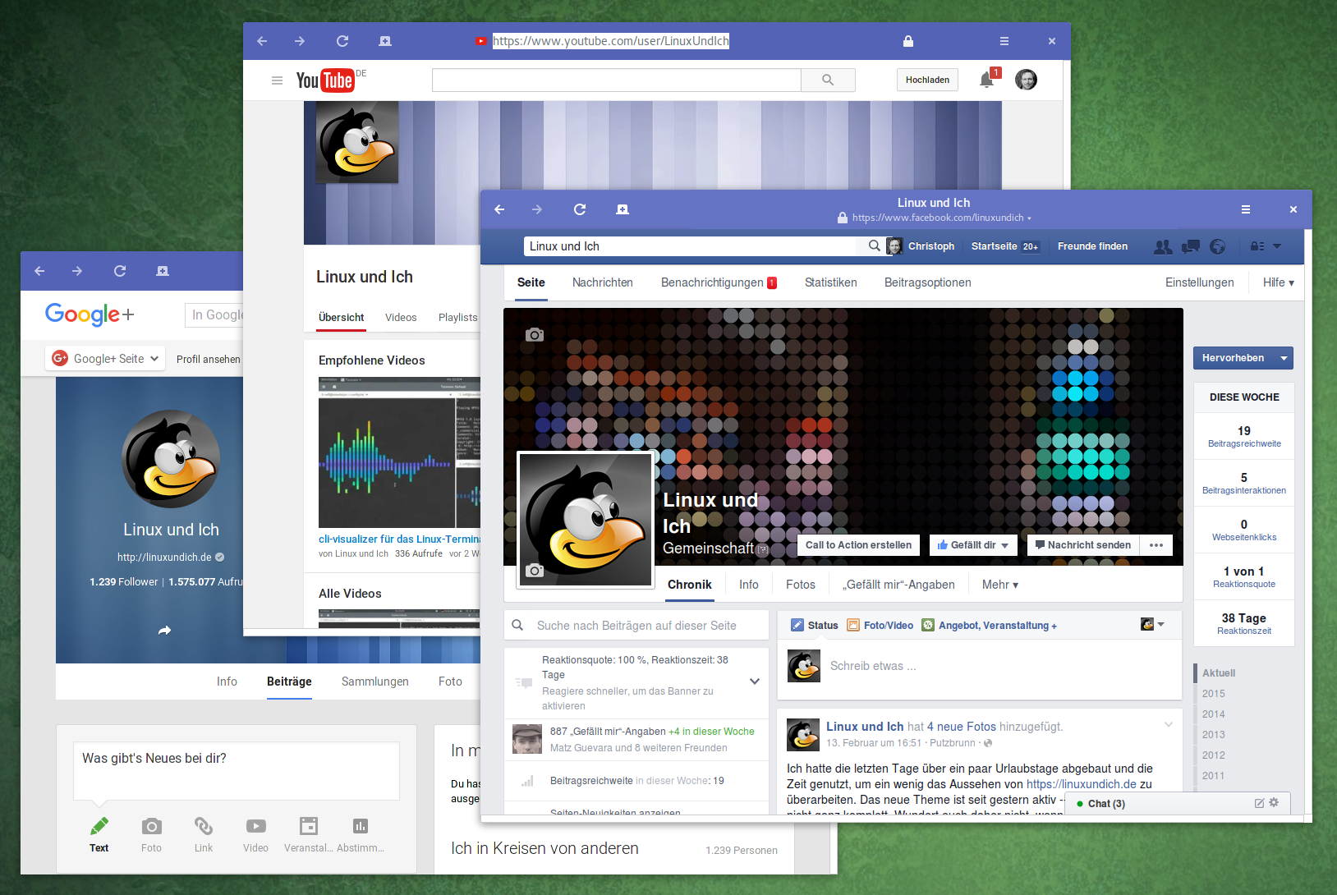Select Sammlungen tab in Google+ profile
The height and width of the screenshot is (895, 1337).
[375, 682]
